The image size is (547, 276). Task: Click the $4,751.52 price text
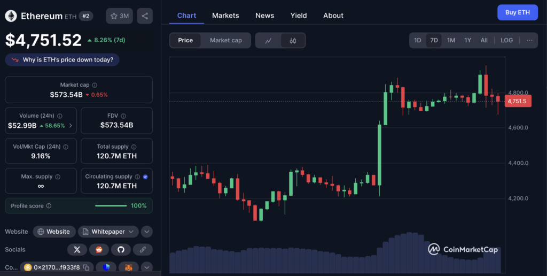pos(43,40)
